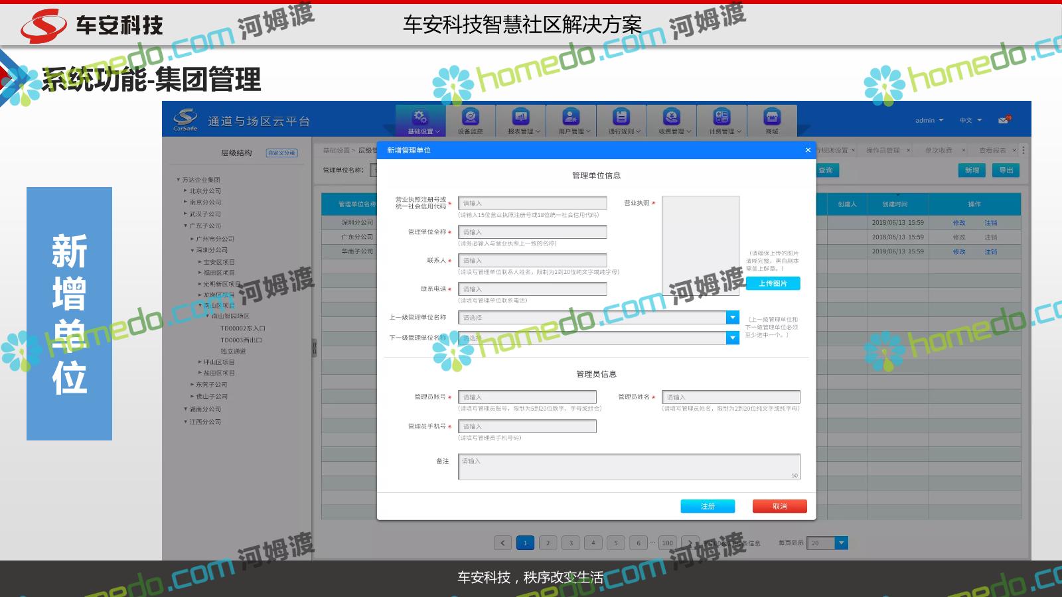This screenshot has height=597, width=1062.
Task: Close the 单次收费 tab
Action: pyautogui.click(x=964, y=151)
